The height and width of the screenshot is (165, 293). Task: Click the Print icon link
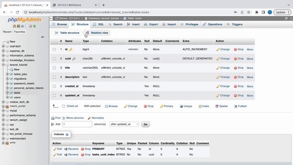(56, 118)
